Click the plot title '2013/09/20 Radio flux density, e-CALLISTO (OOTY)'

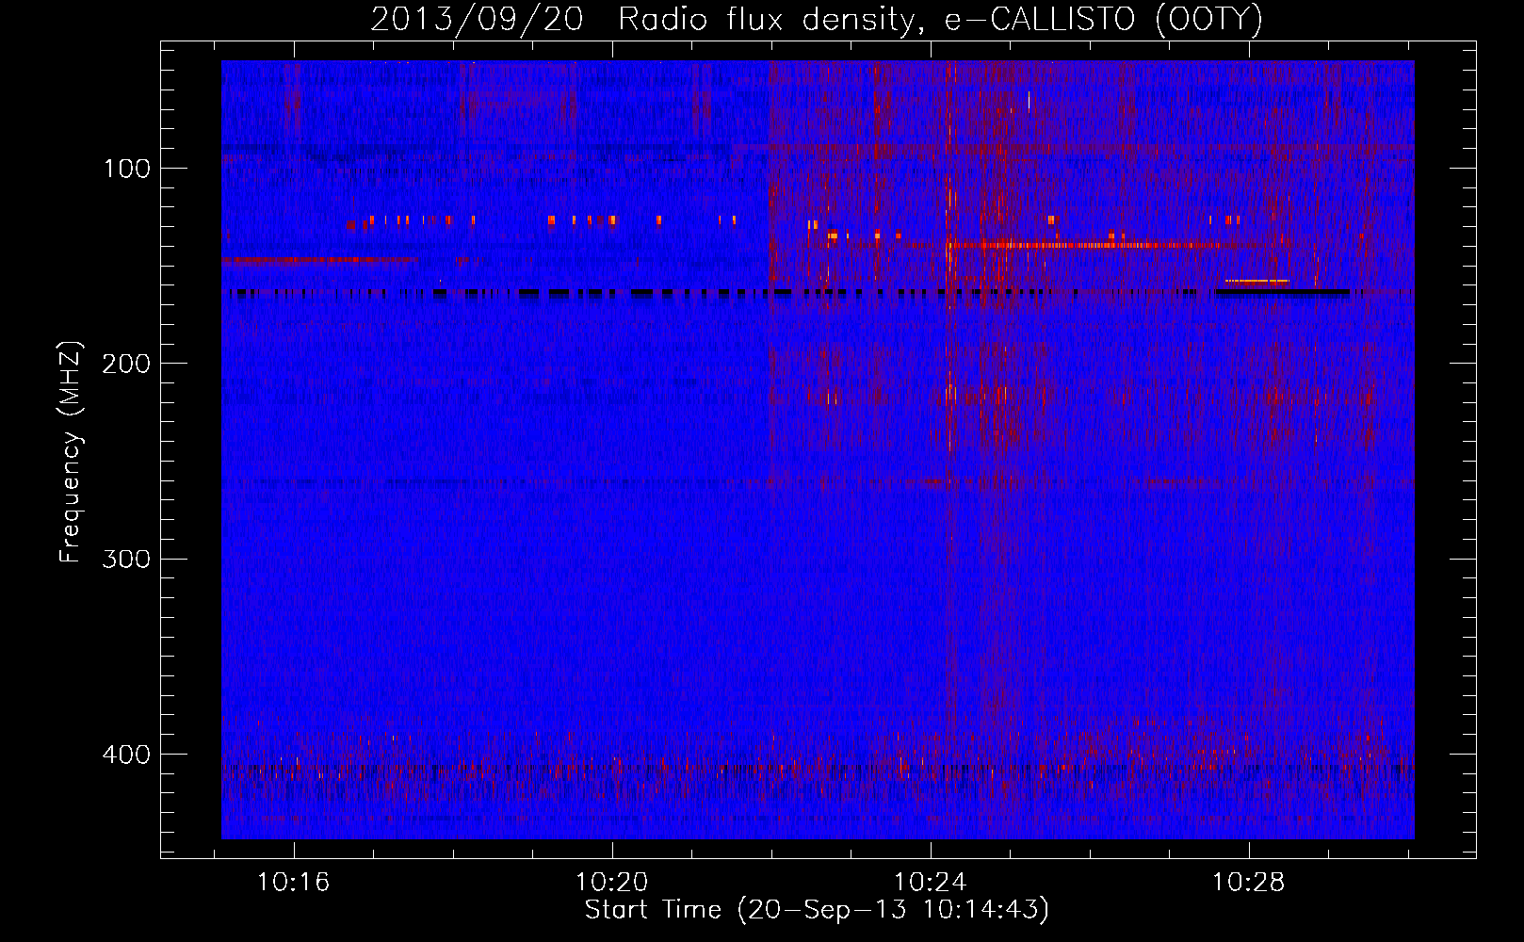pos(816,19)
